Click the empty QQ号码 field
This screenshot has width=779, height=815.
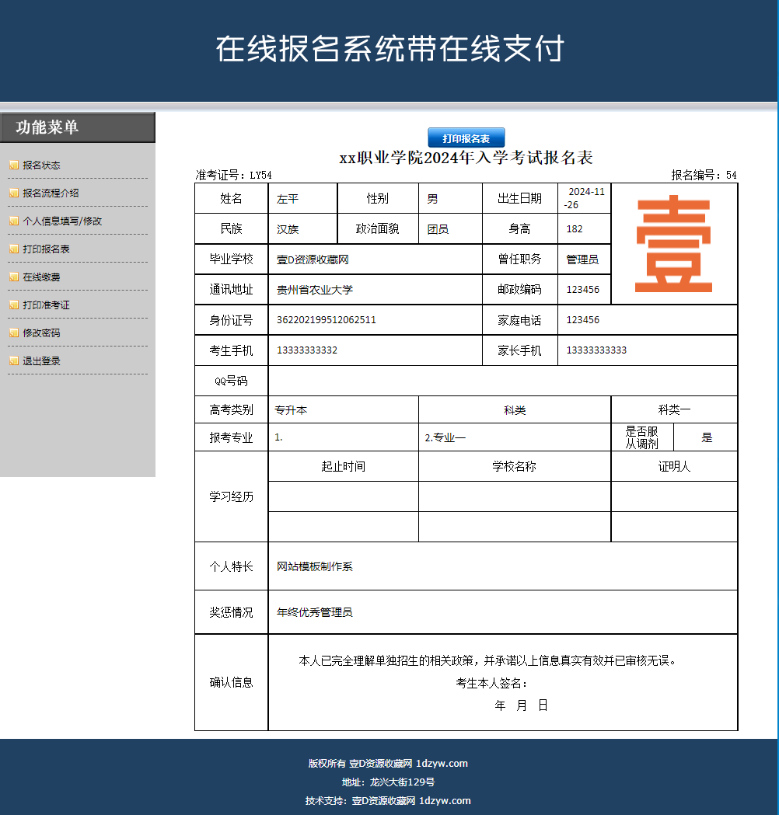(x=503, y=380)
